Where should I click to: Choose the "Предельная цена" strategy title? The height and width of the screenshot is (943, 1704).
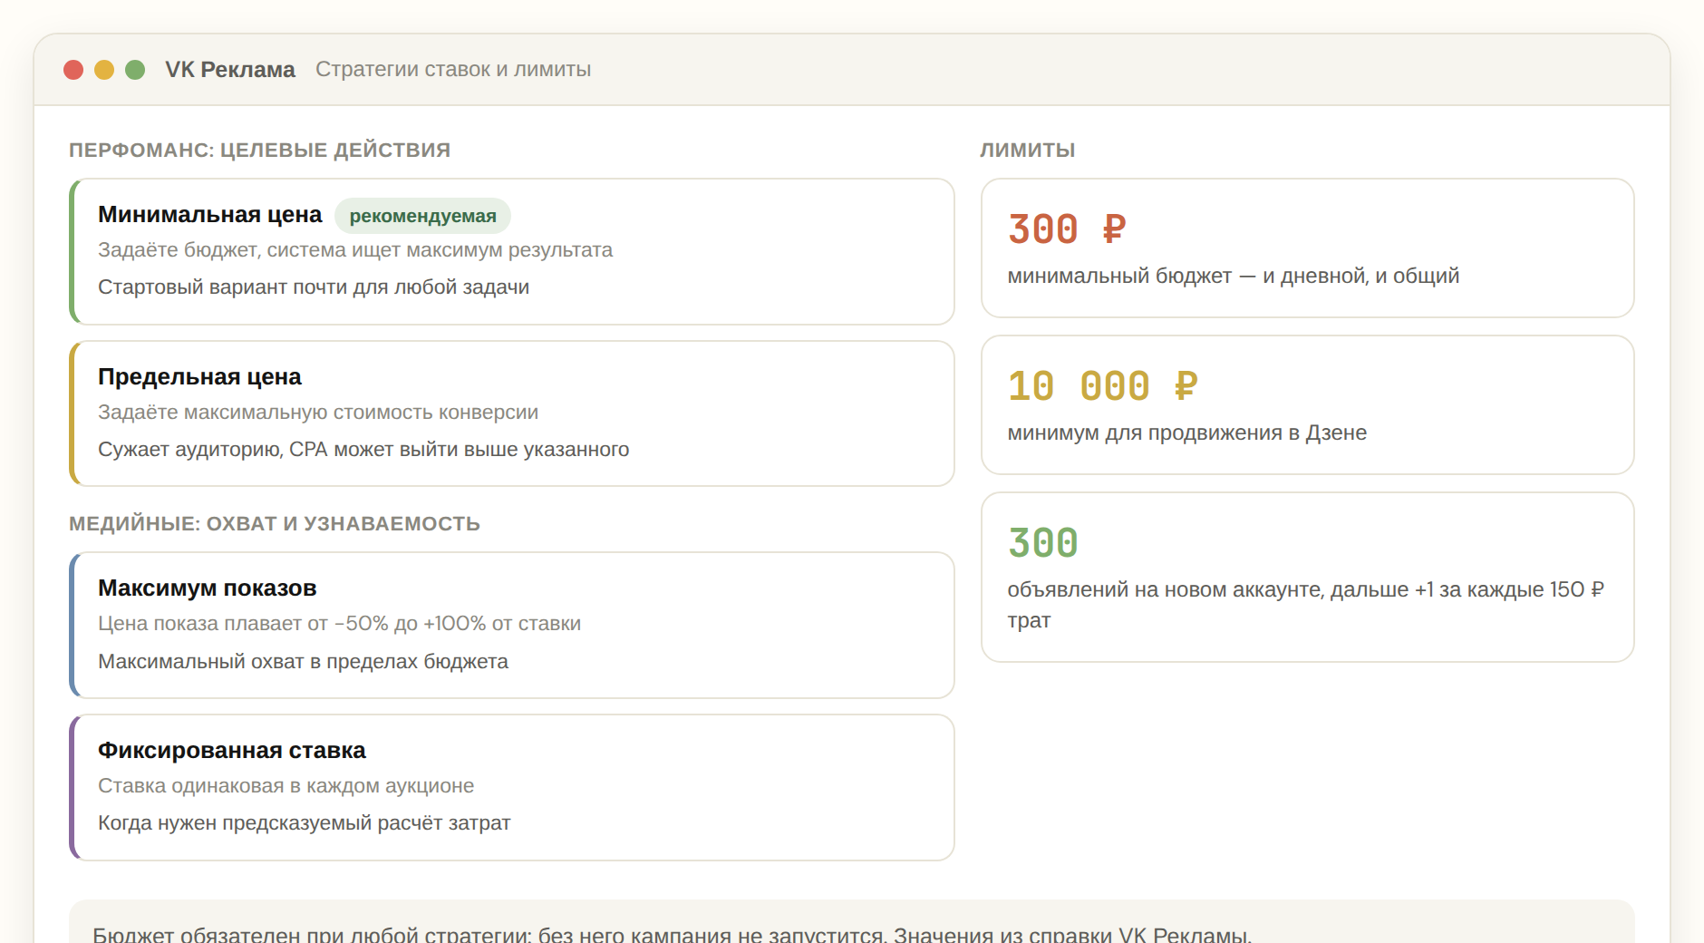[x=199, y=376]
